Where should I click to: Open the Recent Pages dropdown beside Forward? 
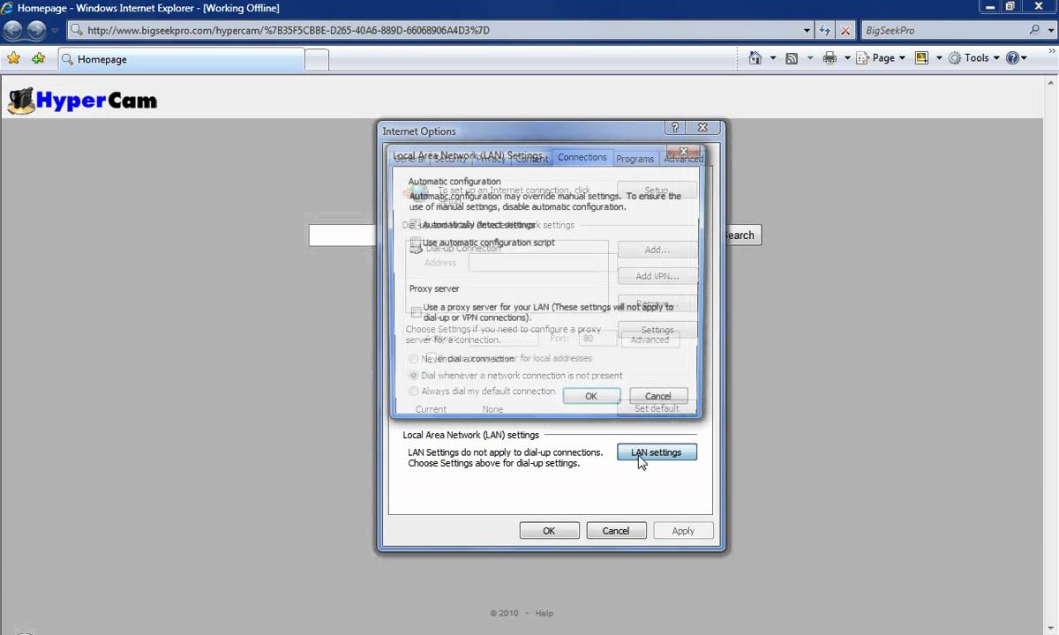[x=55, y=31]
